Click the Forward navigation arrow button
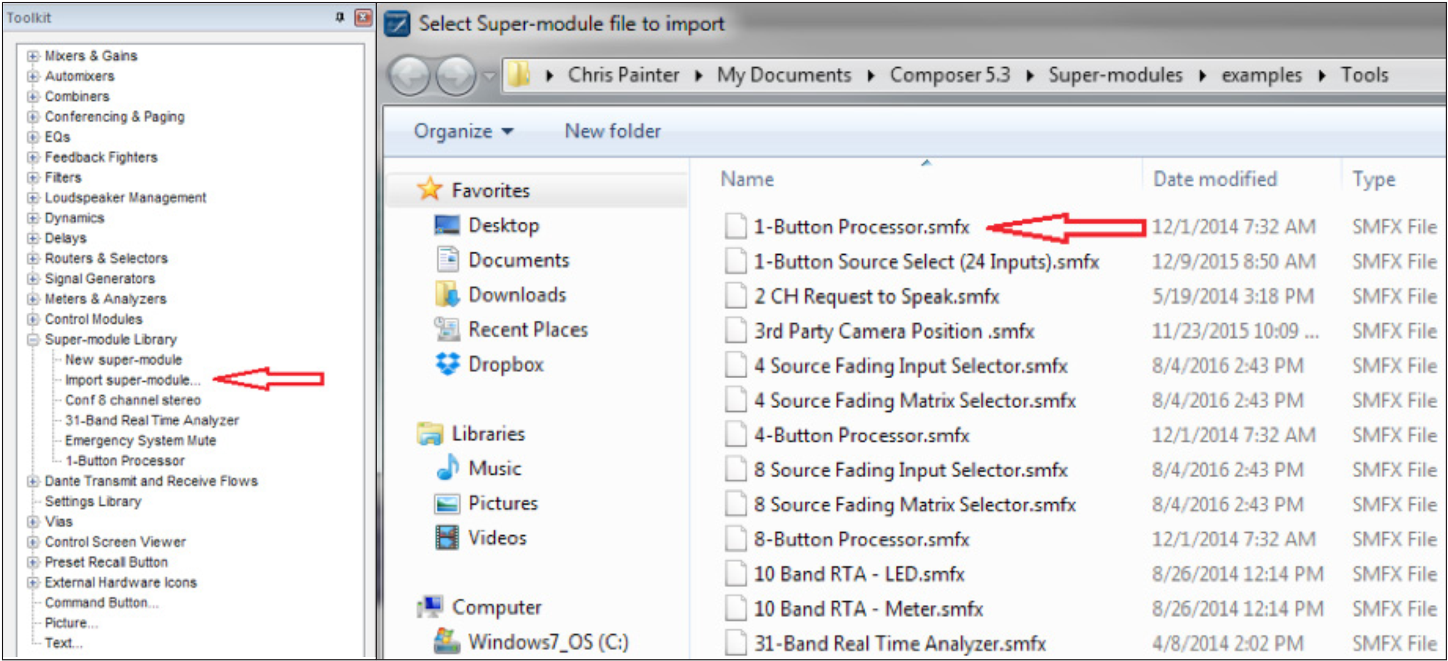 tap(456, 76)
